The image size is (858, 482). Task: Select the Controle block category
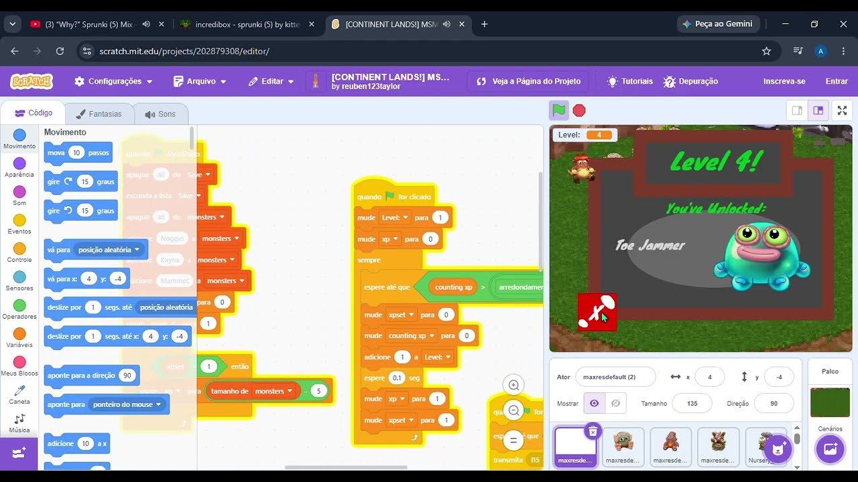pos(19,252)
